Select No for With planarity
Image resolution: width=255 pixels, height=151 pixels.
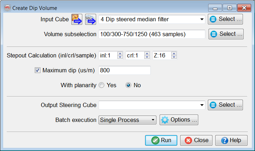128,85
